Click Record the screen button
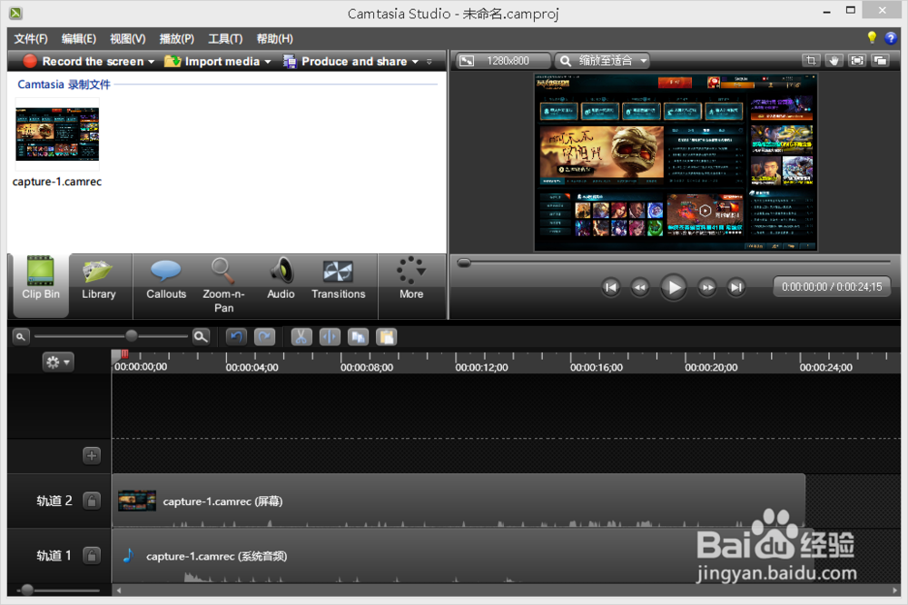The height and width of the screenshot is (605, 908). [83, 61]
